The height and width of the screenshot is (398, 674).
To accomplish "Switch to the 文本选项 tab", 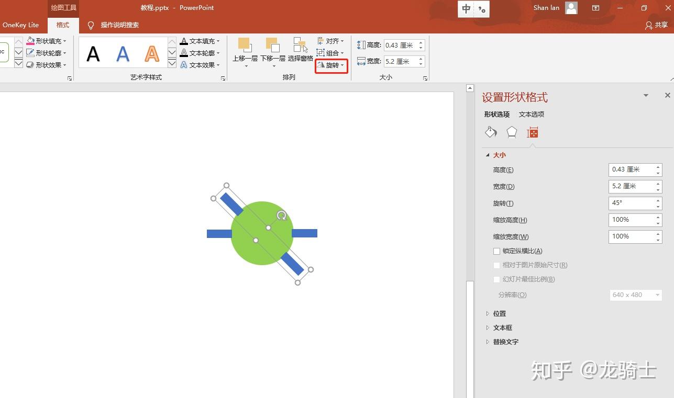I will point(531,114).
